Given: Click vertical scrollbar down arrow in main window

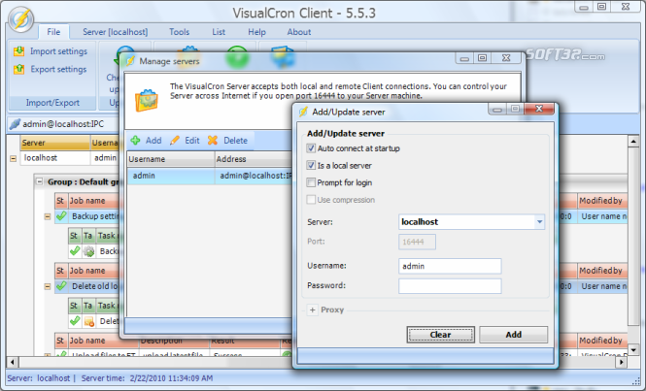Looking at the screenshot, I should pyautogui.click(x=633, y=350).
